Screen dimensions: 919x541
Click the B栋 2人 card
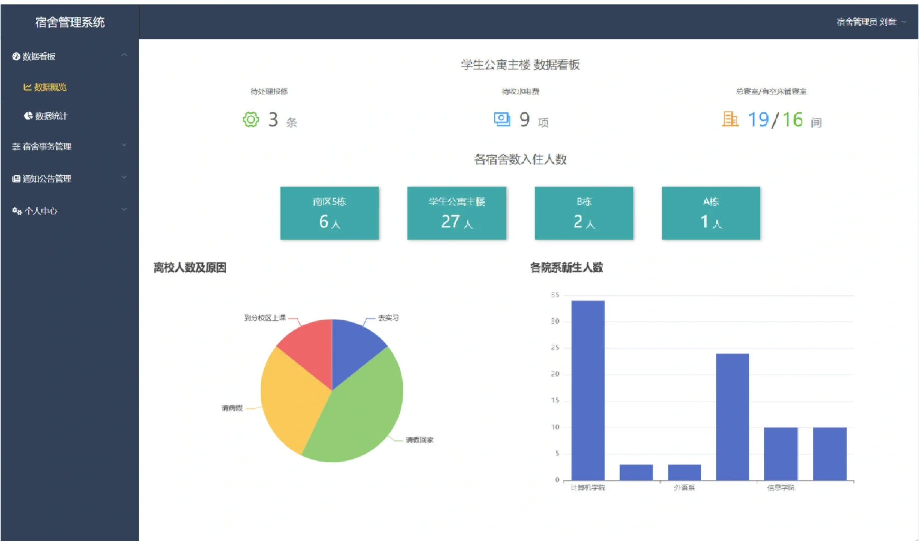(x=584, y=213)
